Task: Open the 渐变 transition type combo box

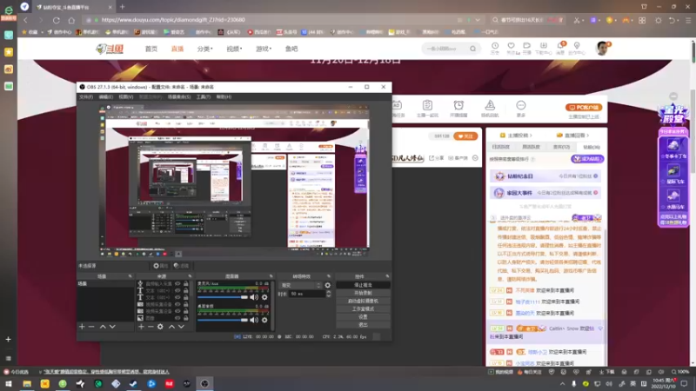Action: tap(300, 286)
